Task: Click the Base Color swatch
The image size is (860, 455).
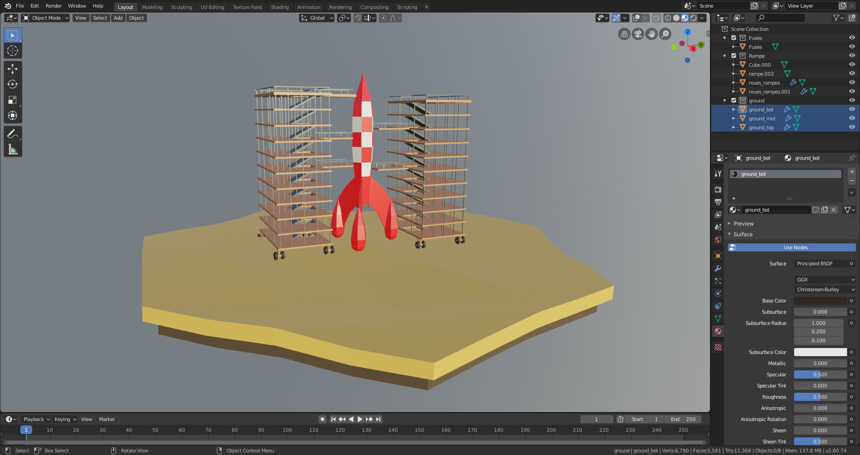Action: (821, 301)
